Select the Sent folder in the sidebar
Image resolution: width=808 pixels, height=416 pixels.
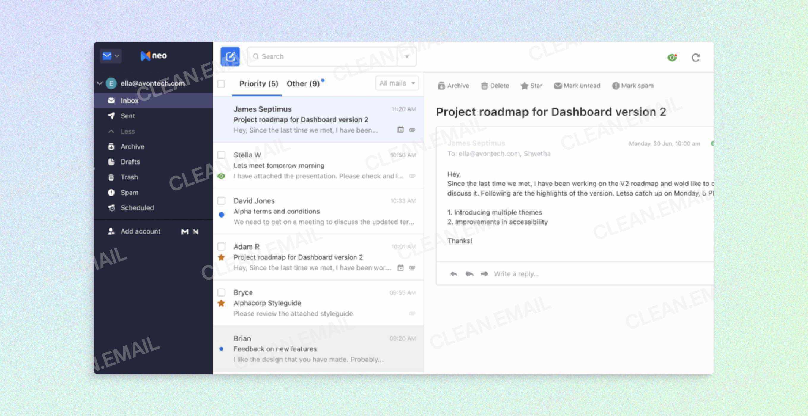coord(128,116)
